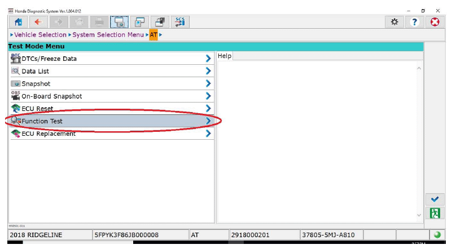Click the ECU Replacement icon

[x=16, y=134]
